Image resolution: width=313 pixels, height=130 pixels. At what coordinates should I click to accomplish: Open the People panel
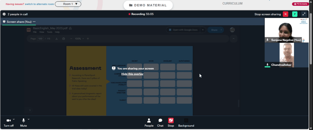pos(149,123)
